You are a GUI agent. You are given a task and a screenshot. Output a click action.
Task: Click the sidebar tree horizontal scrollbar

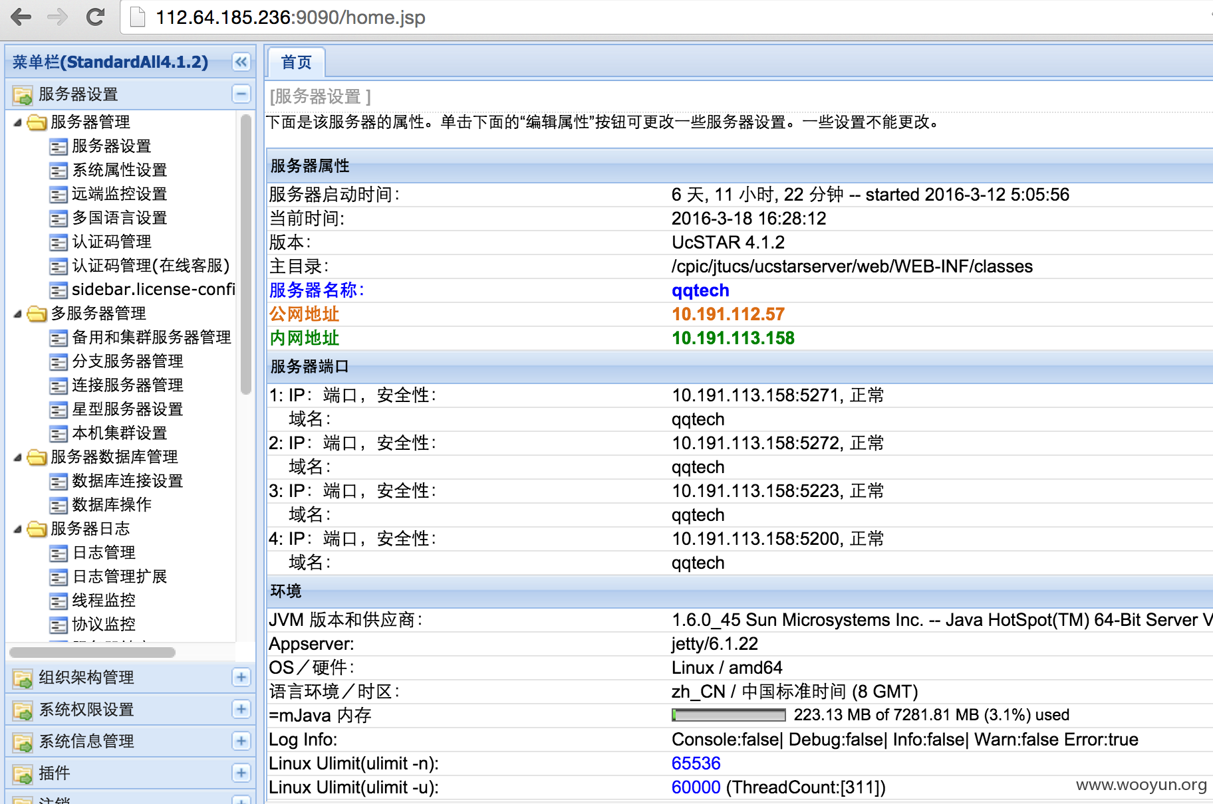(x=92, y=653)
